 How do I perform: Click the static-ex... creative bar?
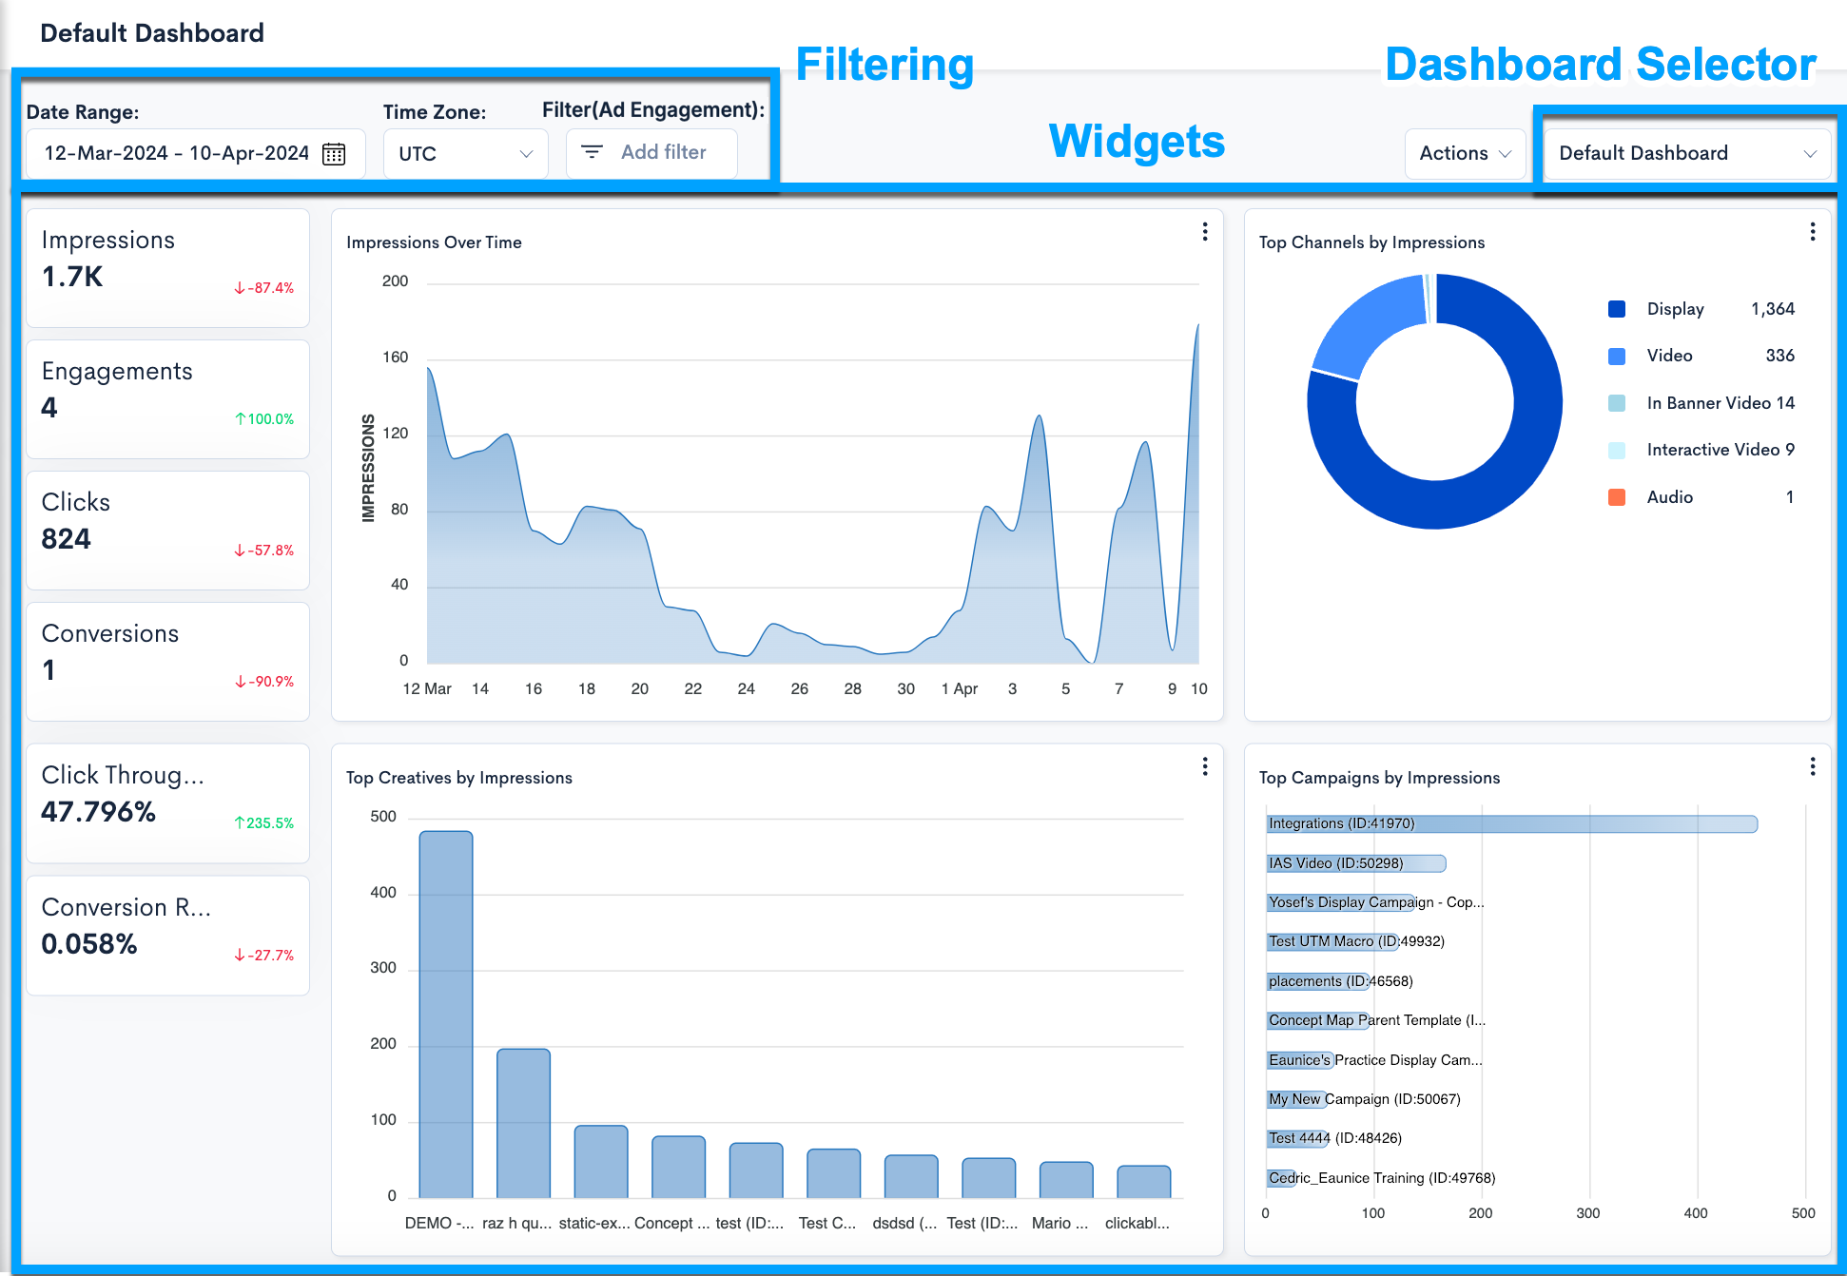(x=601, y=1162)
